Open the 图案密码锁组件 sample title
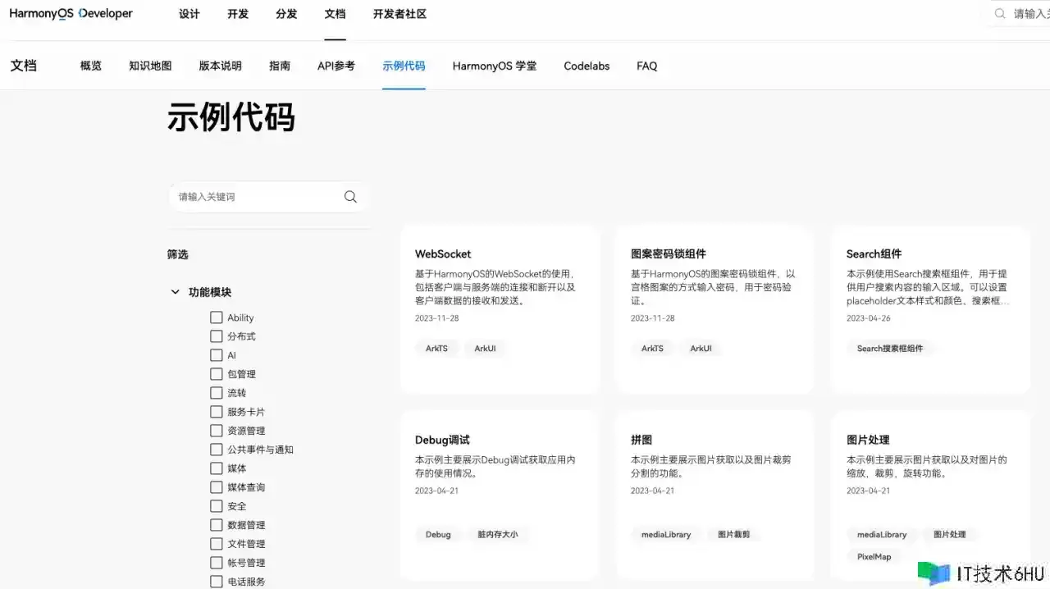 (x=669, y=253)
